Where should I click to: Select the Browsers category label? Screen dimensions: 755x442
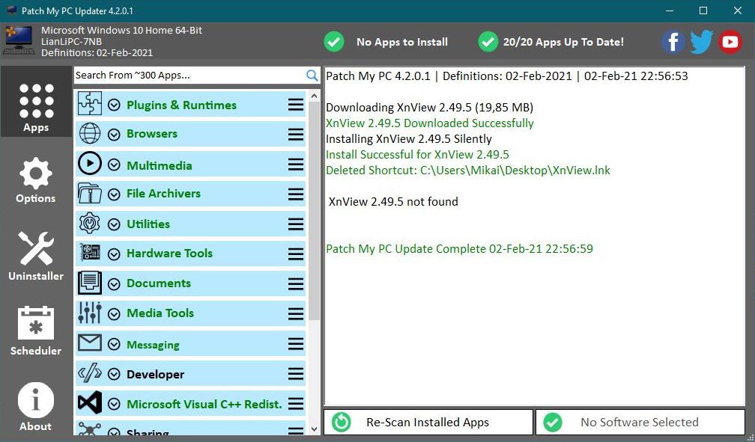pos(151,134)
